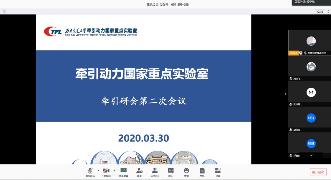Click the 12:33 meeting duration timer
Image resolution: width=331 pixels, height=180 pixels.
tap(320, 11)
